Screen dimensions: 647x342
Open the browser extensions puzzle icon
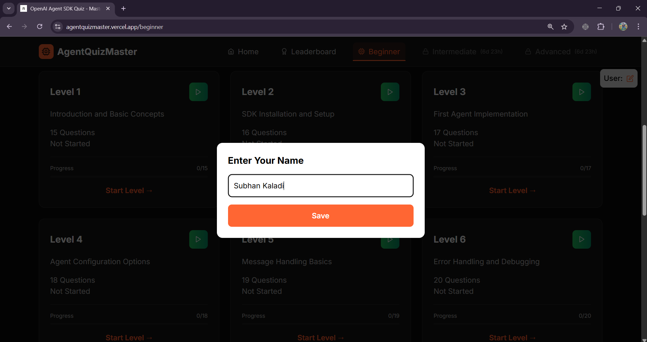pos(601,27)
